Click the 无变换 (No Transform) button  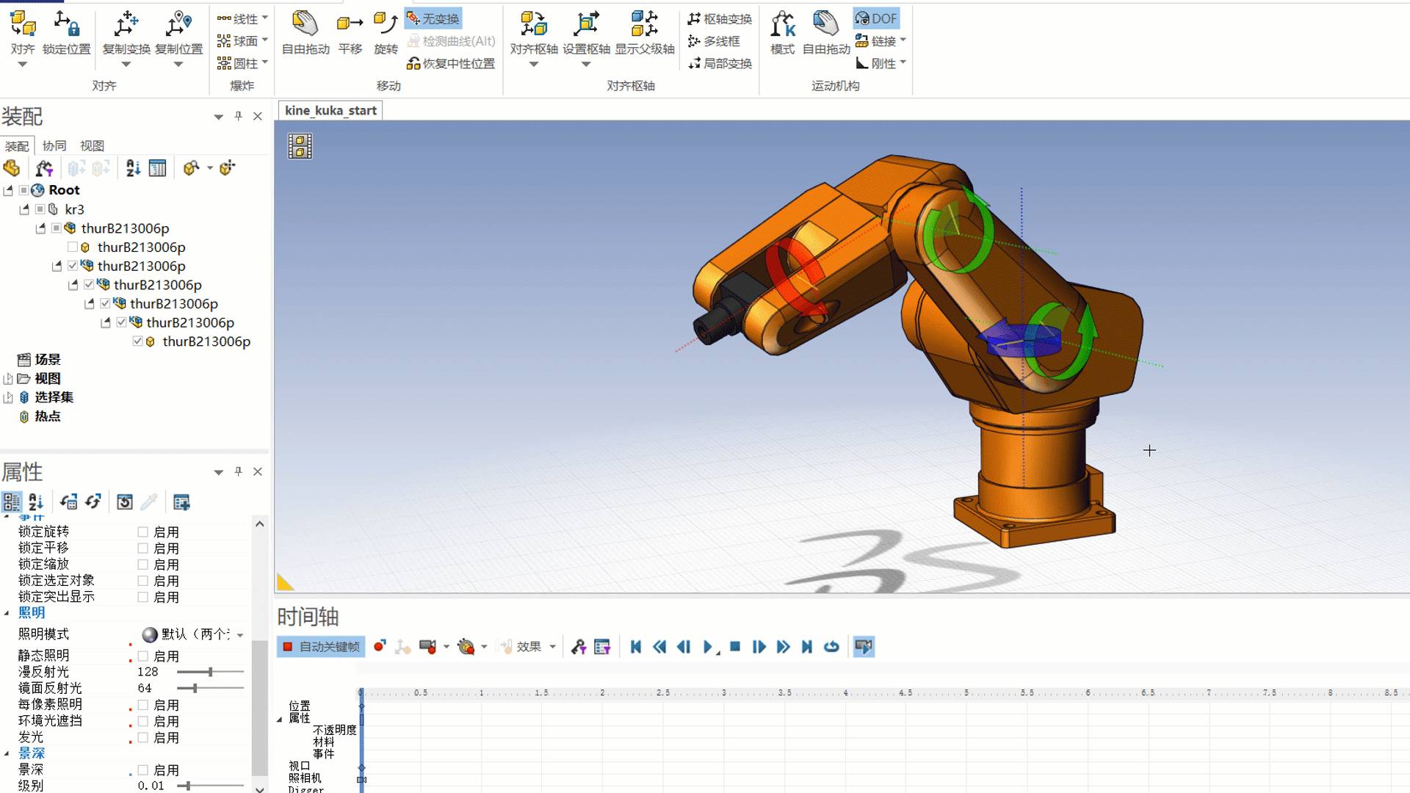click(x=435, y=18)
